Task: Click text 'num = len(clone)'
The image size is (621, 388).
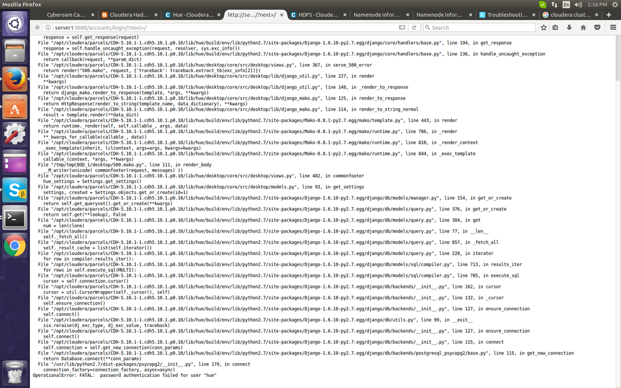Action: [63, 225]
